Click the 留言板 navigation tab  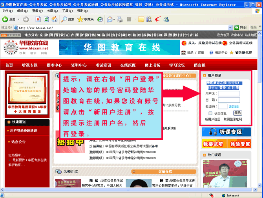point(199,65)
